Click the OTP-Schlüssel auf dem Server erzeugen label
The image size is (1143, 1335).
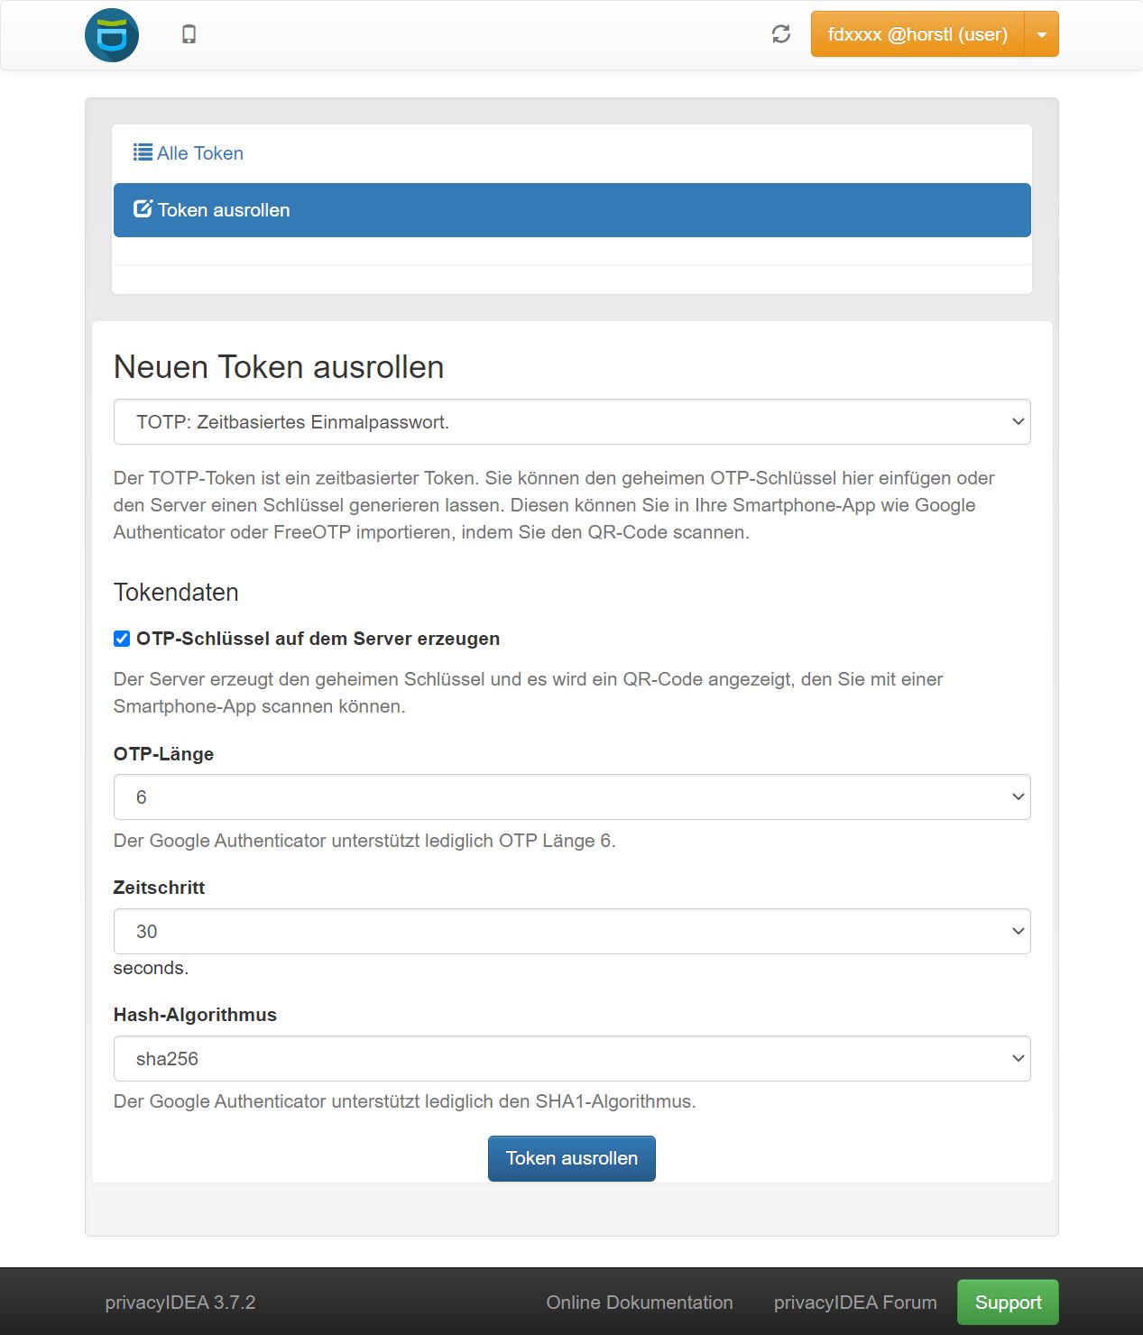pyautogui.click(x=318, y=639)
